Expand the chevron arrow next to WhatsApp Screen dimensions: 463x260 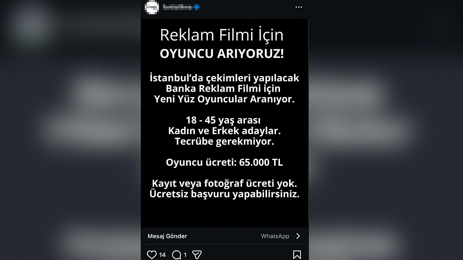(x=298, y=236)
